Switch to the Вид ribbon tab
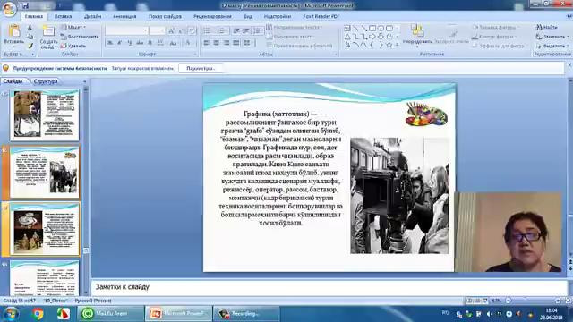The height and width of the screenshot is (322, 573). 248,16
